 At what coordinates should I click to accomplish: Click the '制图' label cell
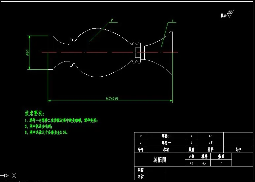(141, 170)
